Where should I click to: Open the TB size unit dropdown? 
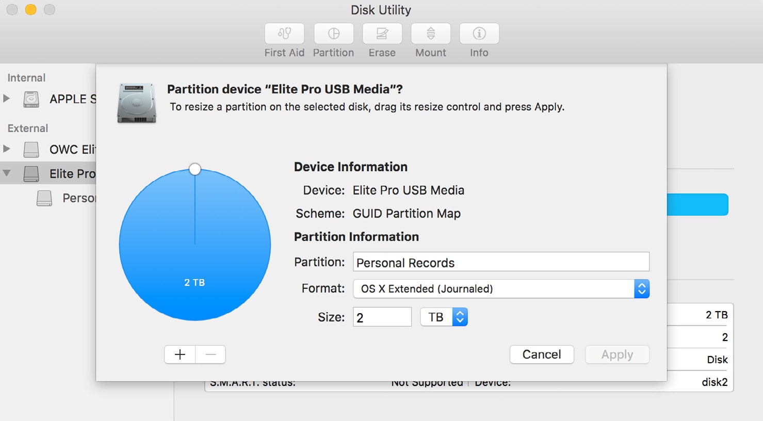tap(459, 317)
